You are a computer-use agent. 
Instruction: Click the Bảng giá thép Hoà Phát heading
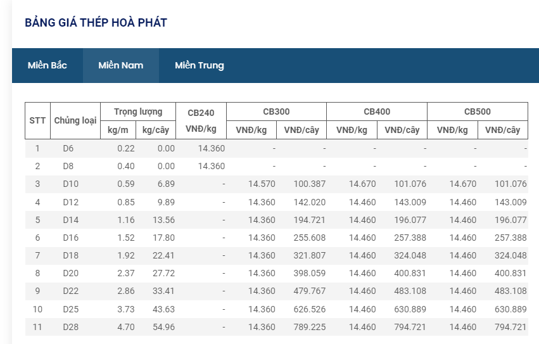(96, 23)
